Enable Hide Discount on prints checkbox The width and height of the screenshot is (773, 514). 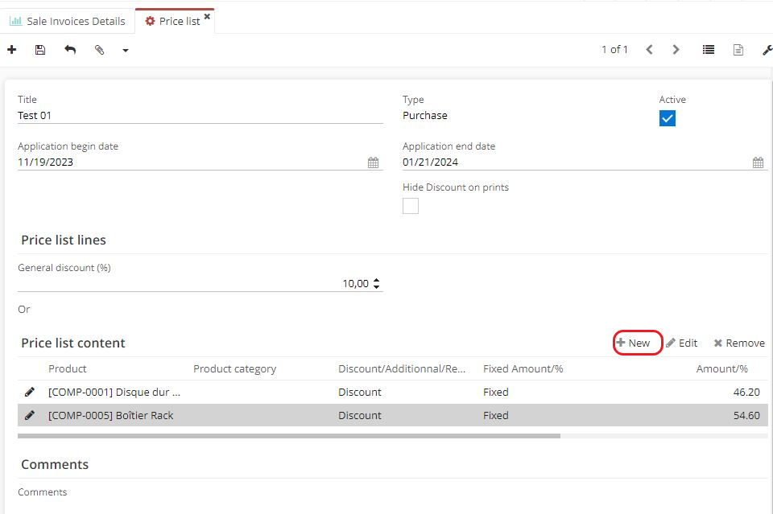[411, 206]
